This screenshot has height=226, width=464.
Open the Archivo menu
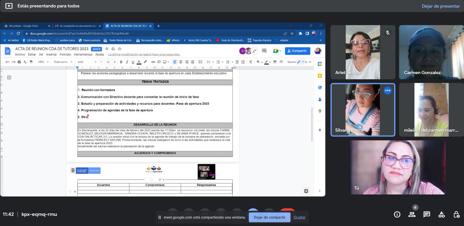pos(20,54)
